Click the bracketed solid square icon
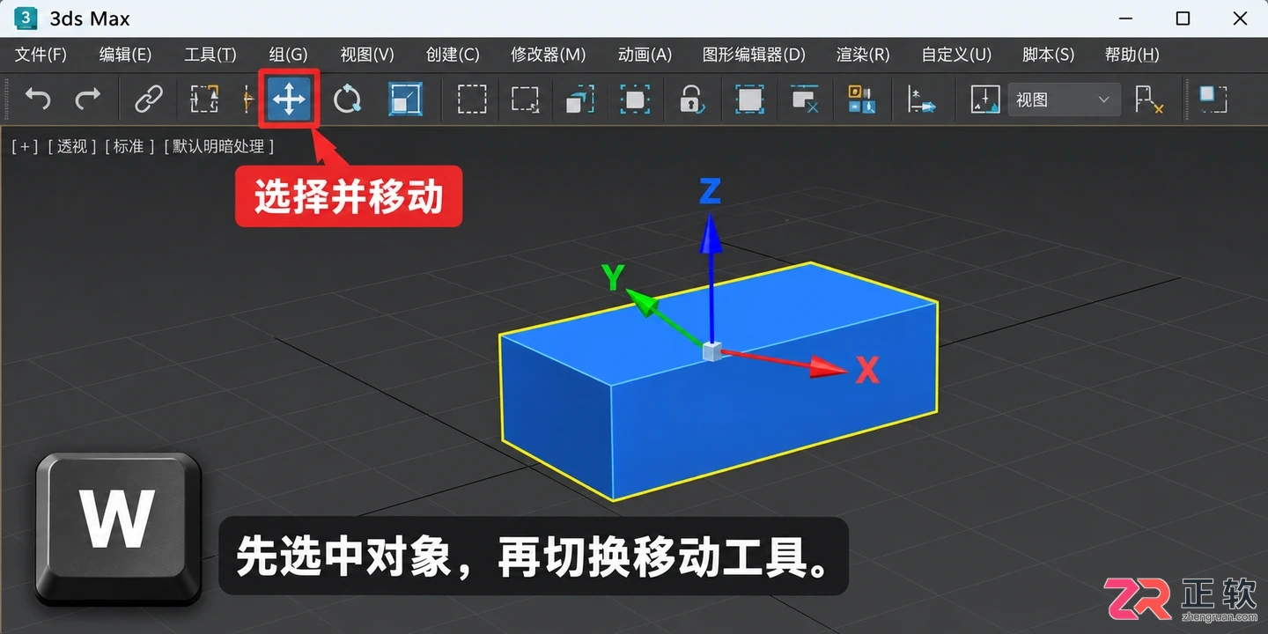Screen dimensions: 1268x634 coord(749,99)
